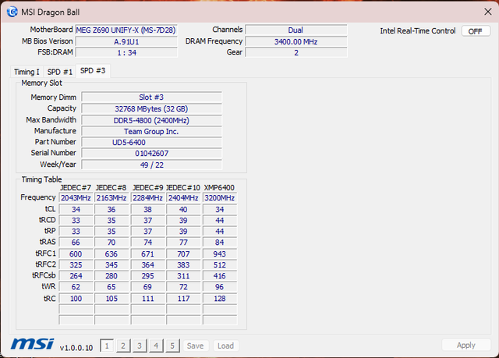This screenshot has height=358, width=499.
Task: Select profile slot 4 button
Action: click(156, 346)
